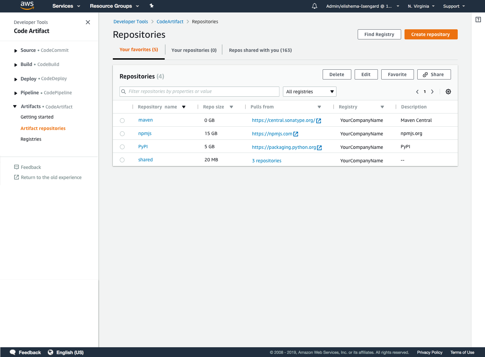Click the Create repository button

tap(431, 34)
